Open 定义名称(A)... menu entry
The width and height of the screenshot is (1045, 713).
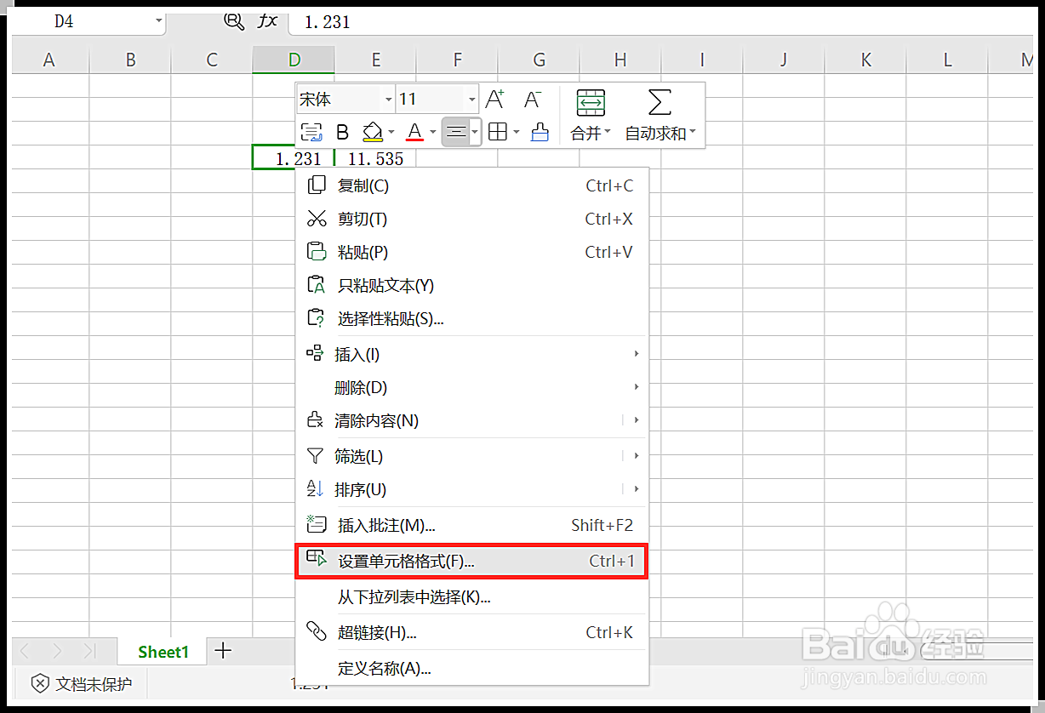point(472,668)
